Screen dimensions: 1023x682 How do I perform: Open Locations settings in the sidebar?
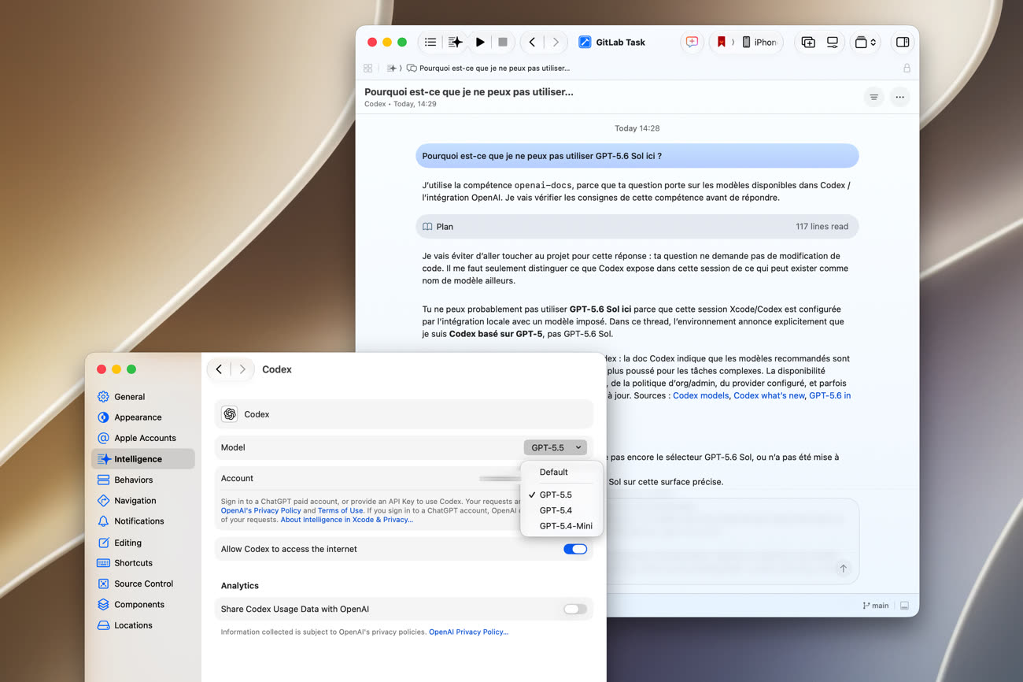pyautogui.click(x=143, y=625)
